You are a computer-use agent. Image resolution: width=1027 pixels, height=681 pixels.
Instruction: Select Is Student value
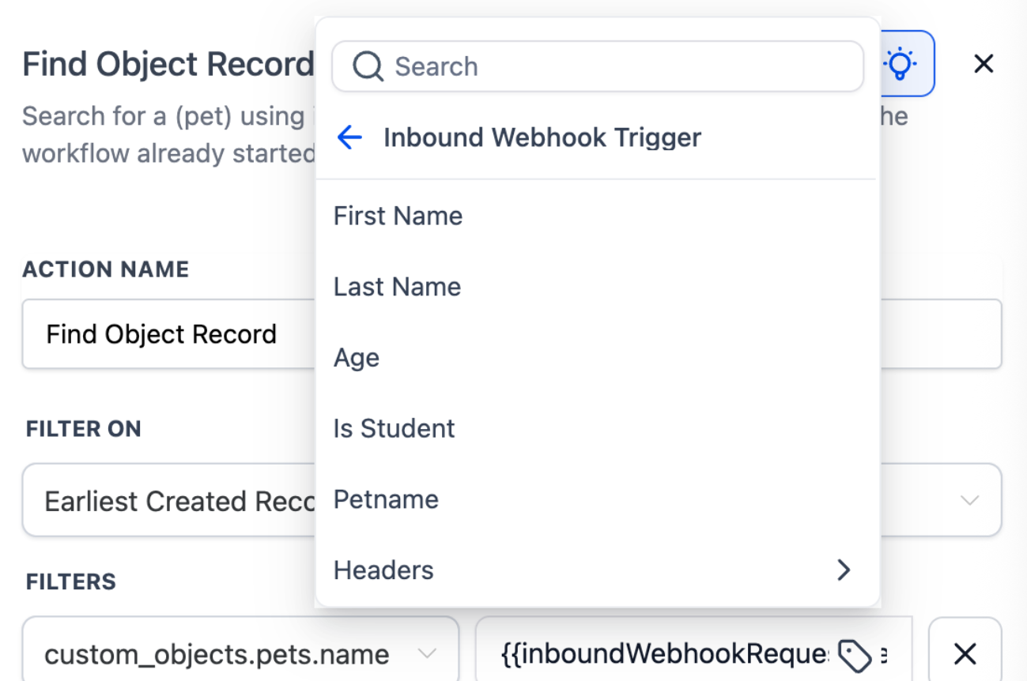click(394, 428)
